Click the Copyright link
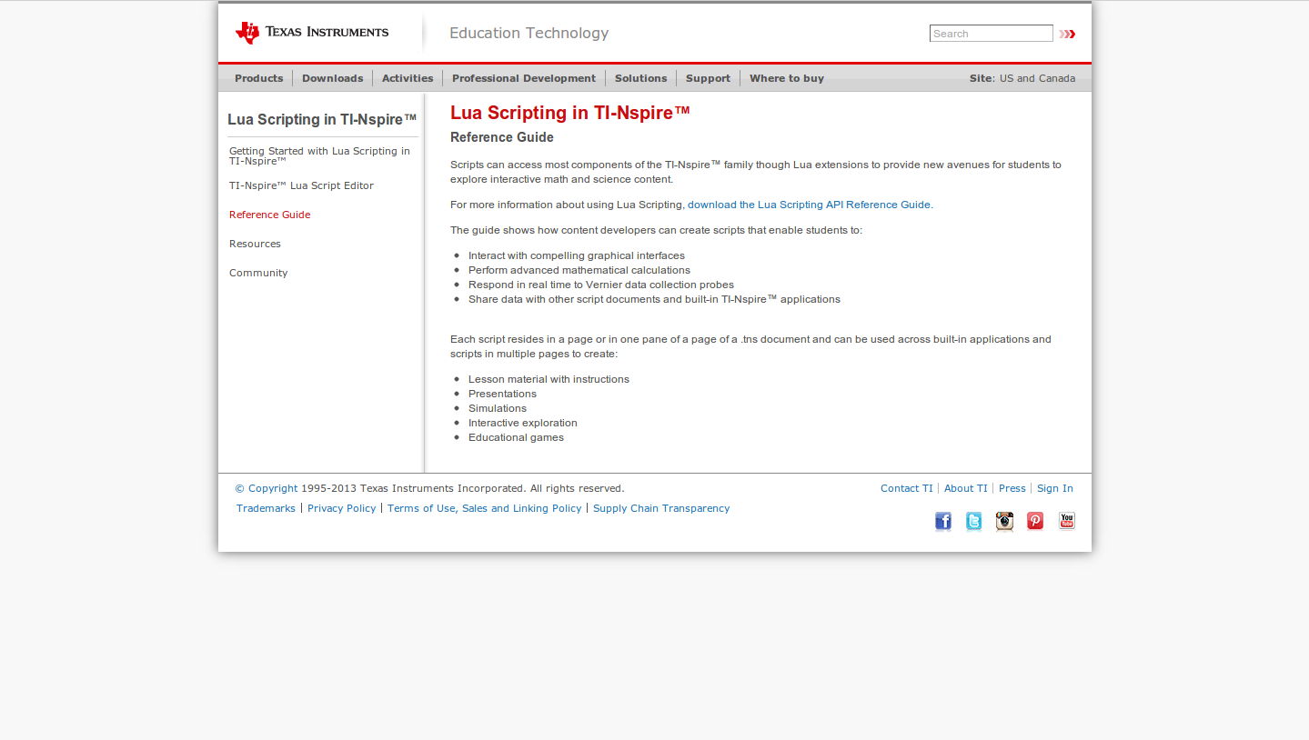Screen dimensions: 1309x740 pyautogui.click(x=267, y=488)
